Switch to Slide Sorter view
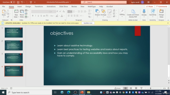 click(x=131, y=88)
